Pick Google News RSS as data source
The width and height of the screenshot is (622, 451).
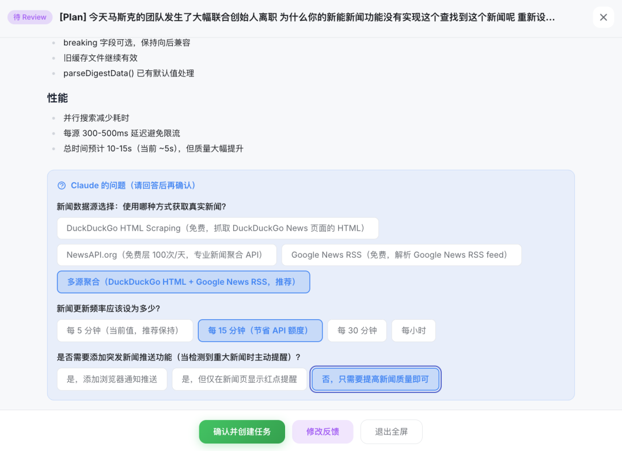point(401,255)
